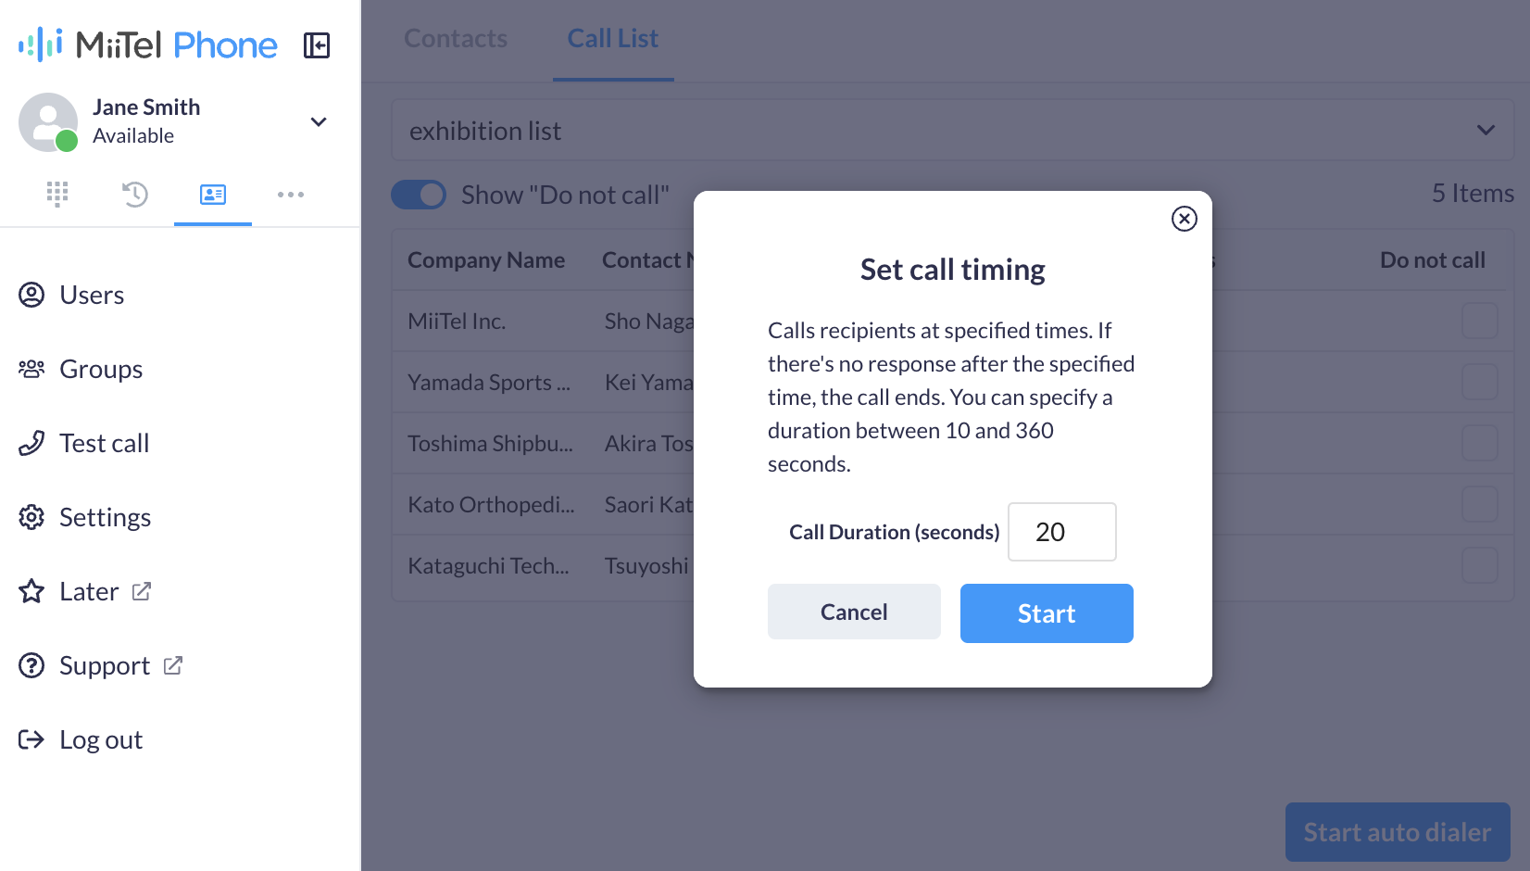Cancel the call timing dialog
This screenshot has width=1530, height=871.
coord(854,612)
